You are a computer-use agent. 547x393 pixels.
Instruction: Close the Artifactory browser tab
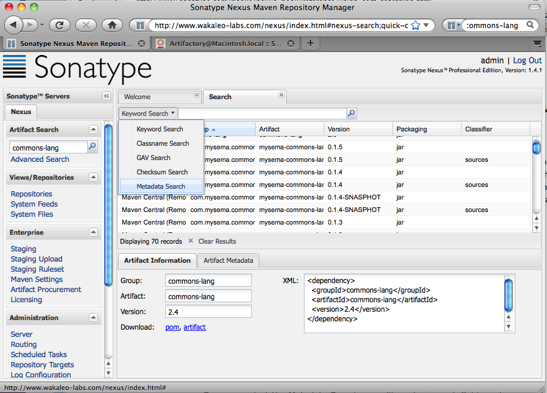(291, 43)
